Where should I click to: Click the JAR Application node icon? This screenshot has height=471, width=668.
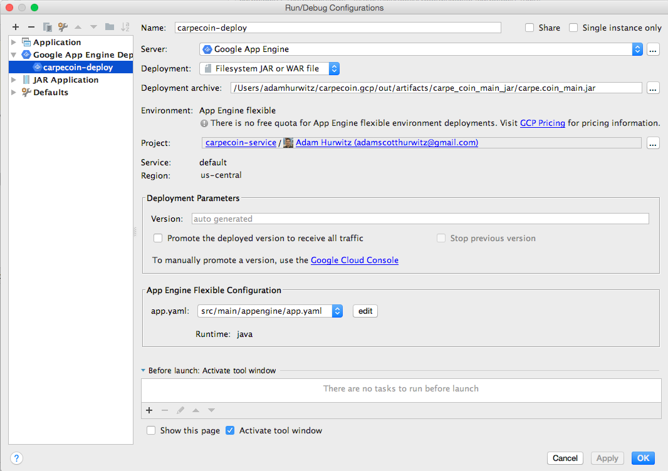point(26,80)
